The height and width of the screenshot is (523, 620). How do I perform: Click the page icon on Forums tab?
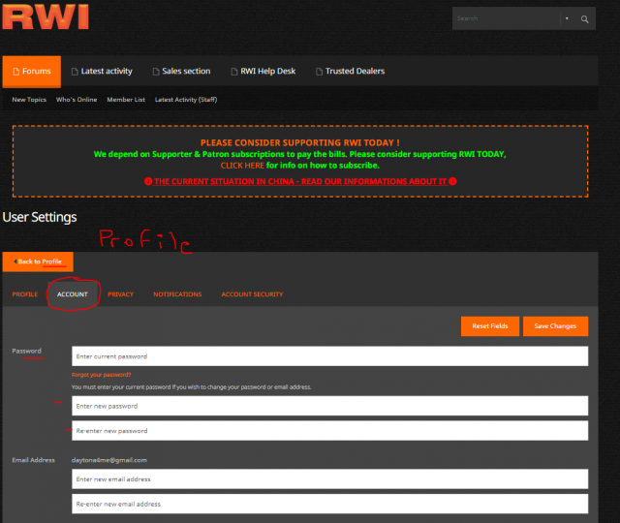tap(16, 72)
